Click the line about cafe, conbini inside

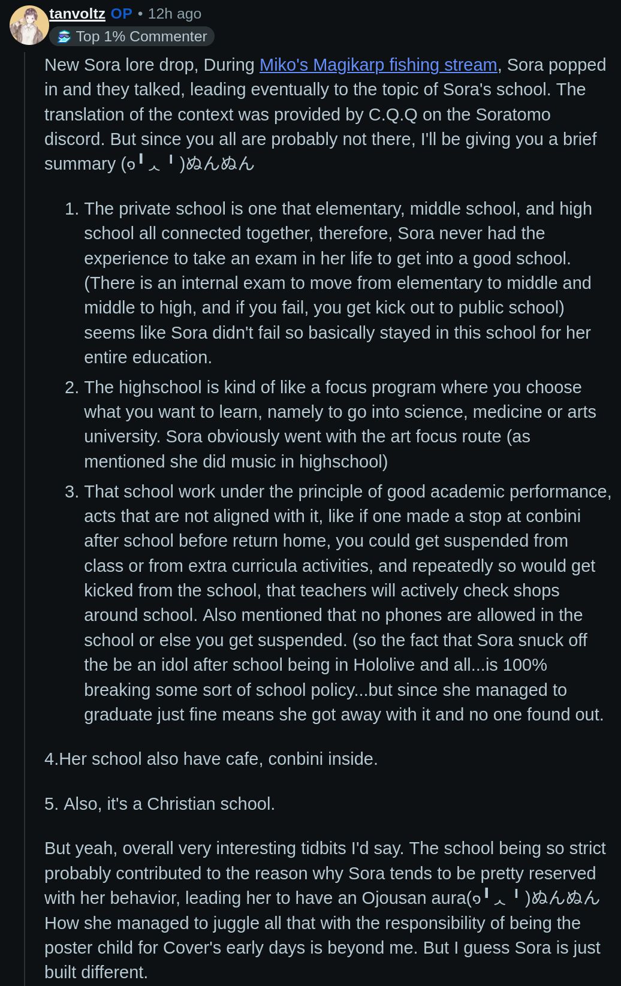211,759
